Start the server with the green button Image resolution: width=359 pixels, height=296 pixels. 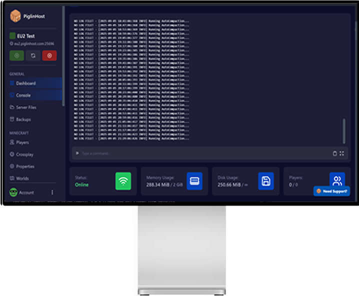(x=16, y=55)
